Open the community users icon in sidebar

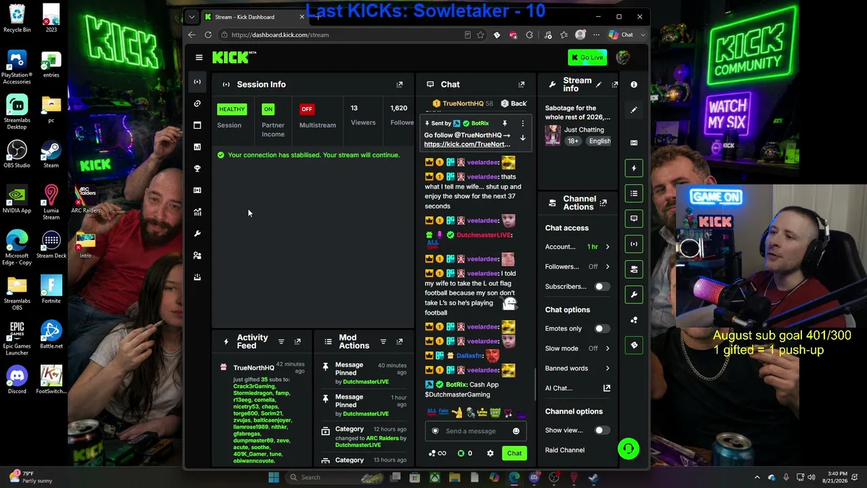pyautogui.click(x=197, y=256)
